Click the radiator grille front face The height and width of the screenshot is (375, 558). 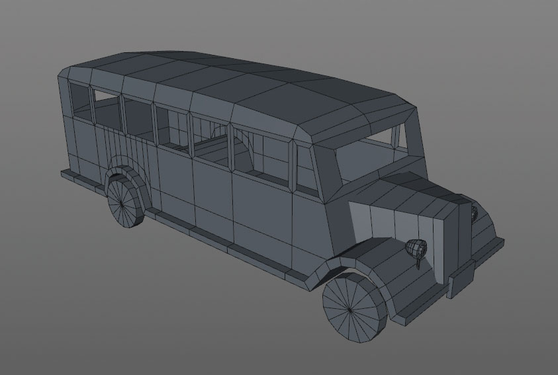[465, 231]
